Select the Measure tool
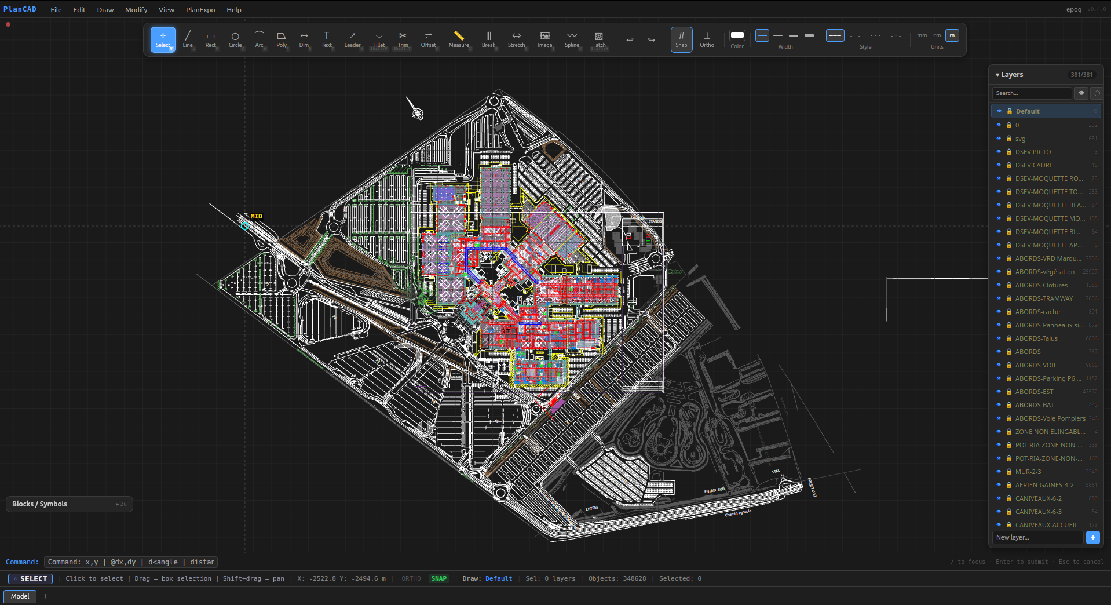Screen dimensions: 1111x605 coord(458,39)
